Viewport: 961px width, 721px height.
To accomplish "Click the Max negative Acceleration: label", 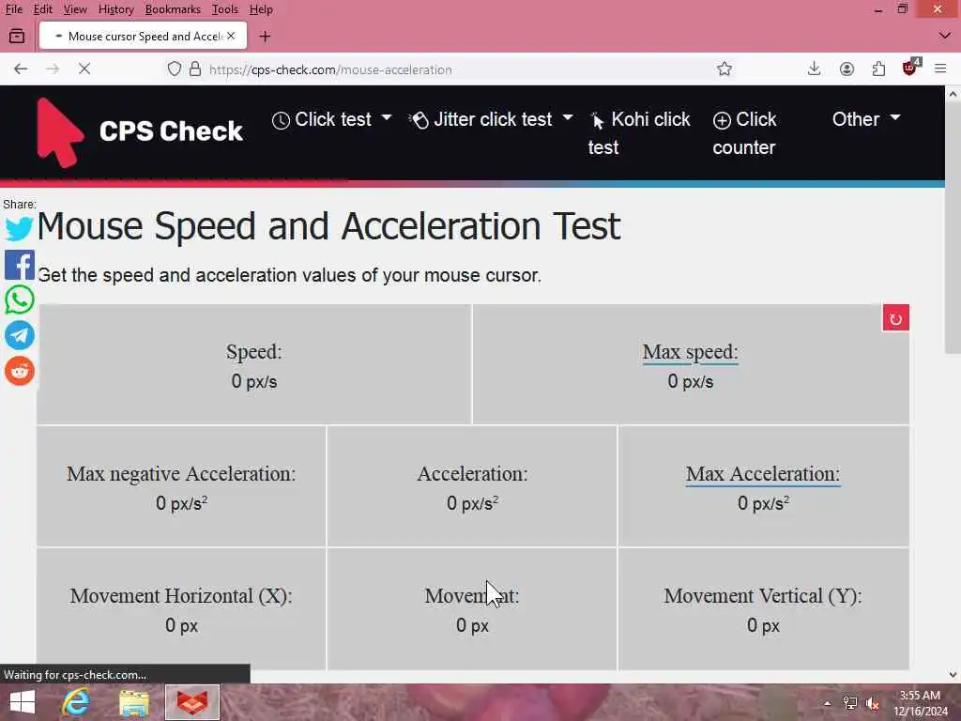I will tap(181, 474).
